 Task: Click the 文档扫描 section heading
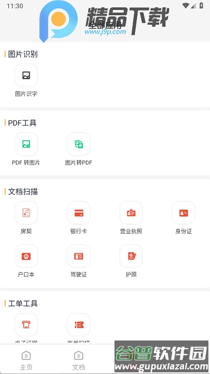pos(23,192)
